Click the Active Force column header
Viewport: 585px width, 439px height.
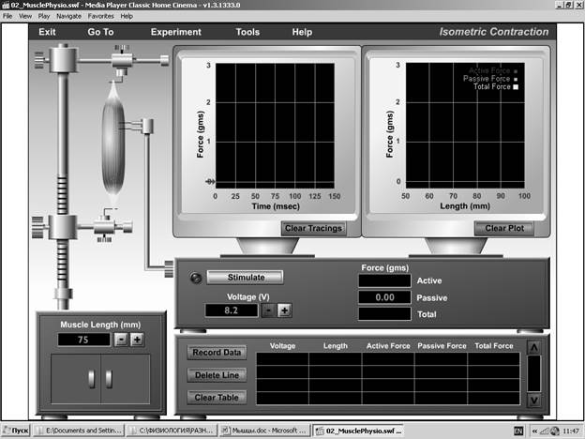point(388,346)
